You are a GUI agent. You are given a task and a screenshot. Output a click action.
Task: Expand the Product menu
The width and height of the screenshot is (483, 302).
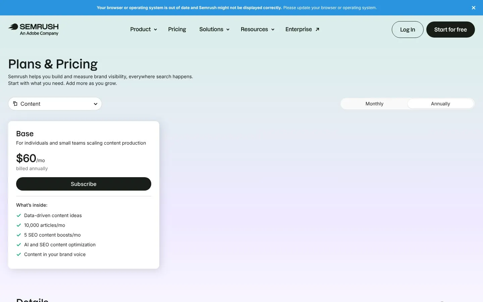(144, 30)
